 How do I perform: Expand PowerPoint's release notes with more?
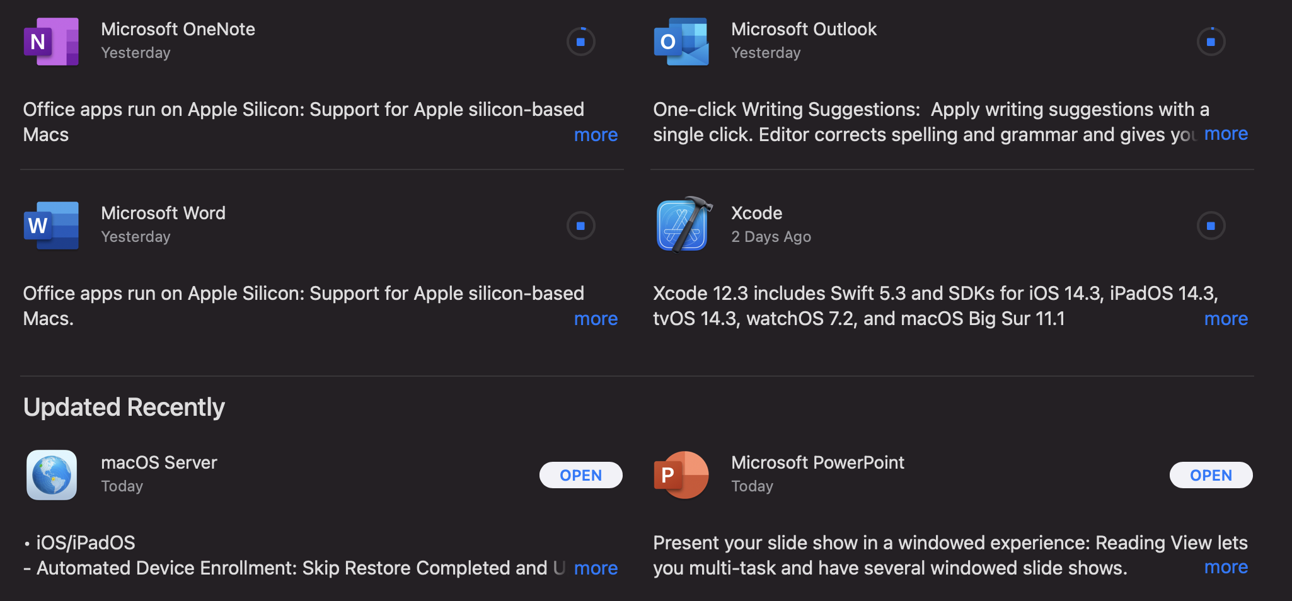[1225, 566]
